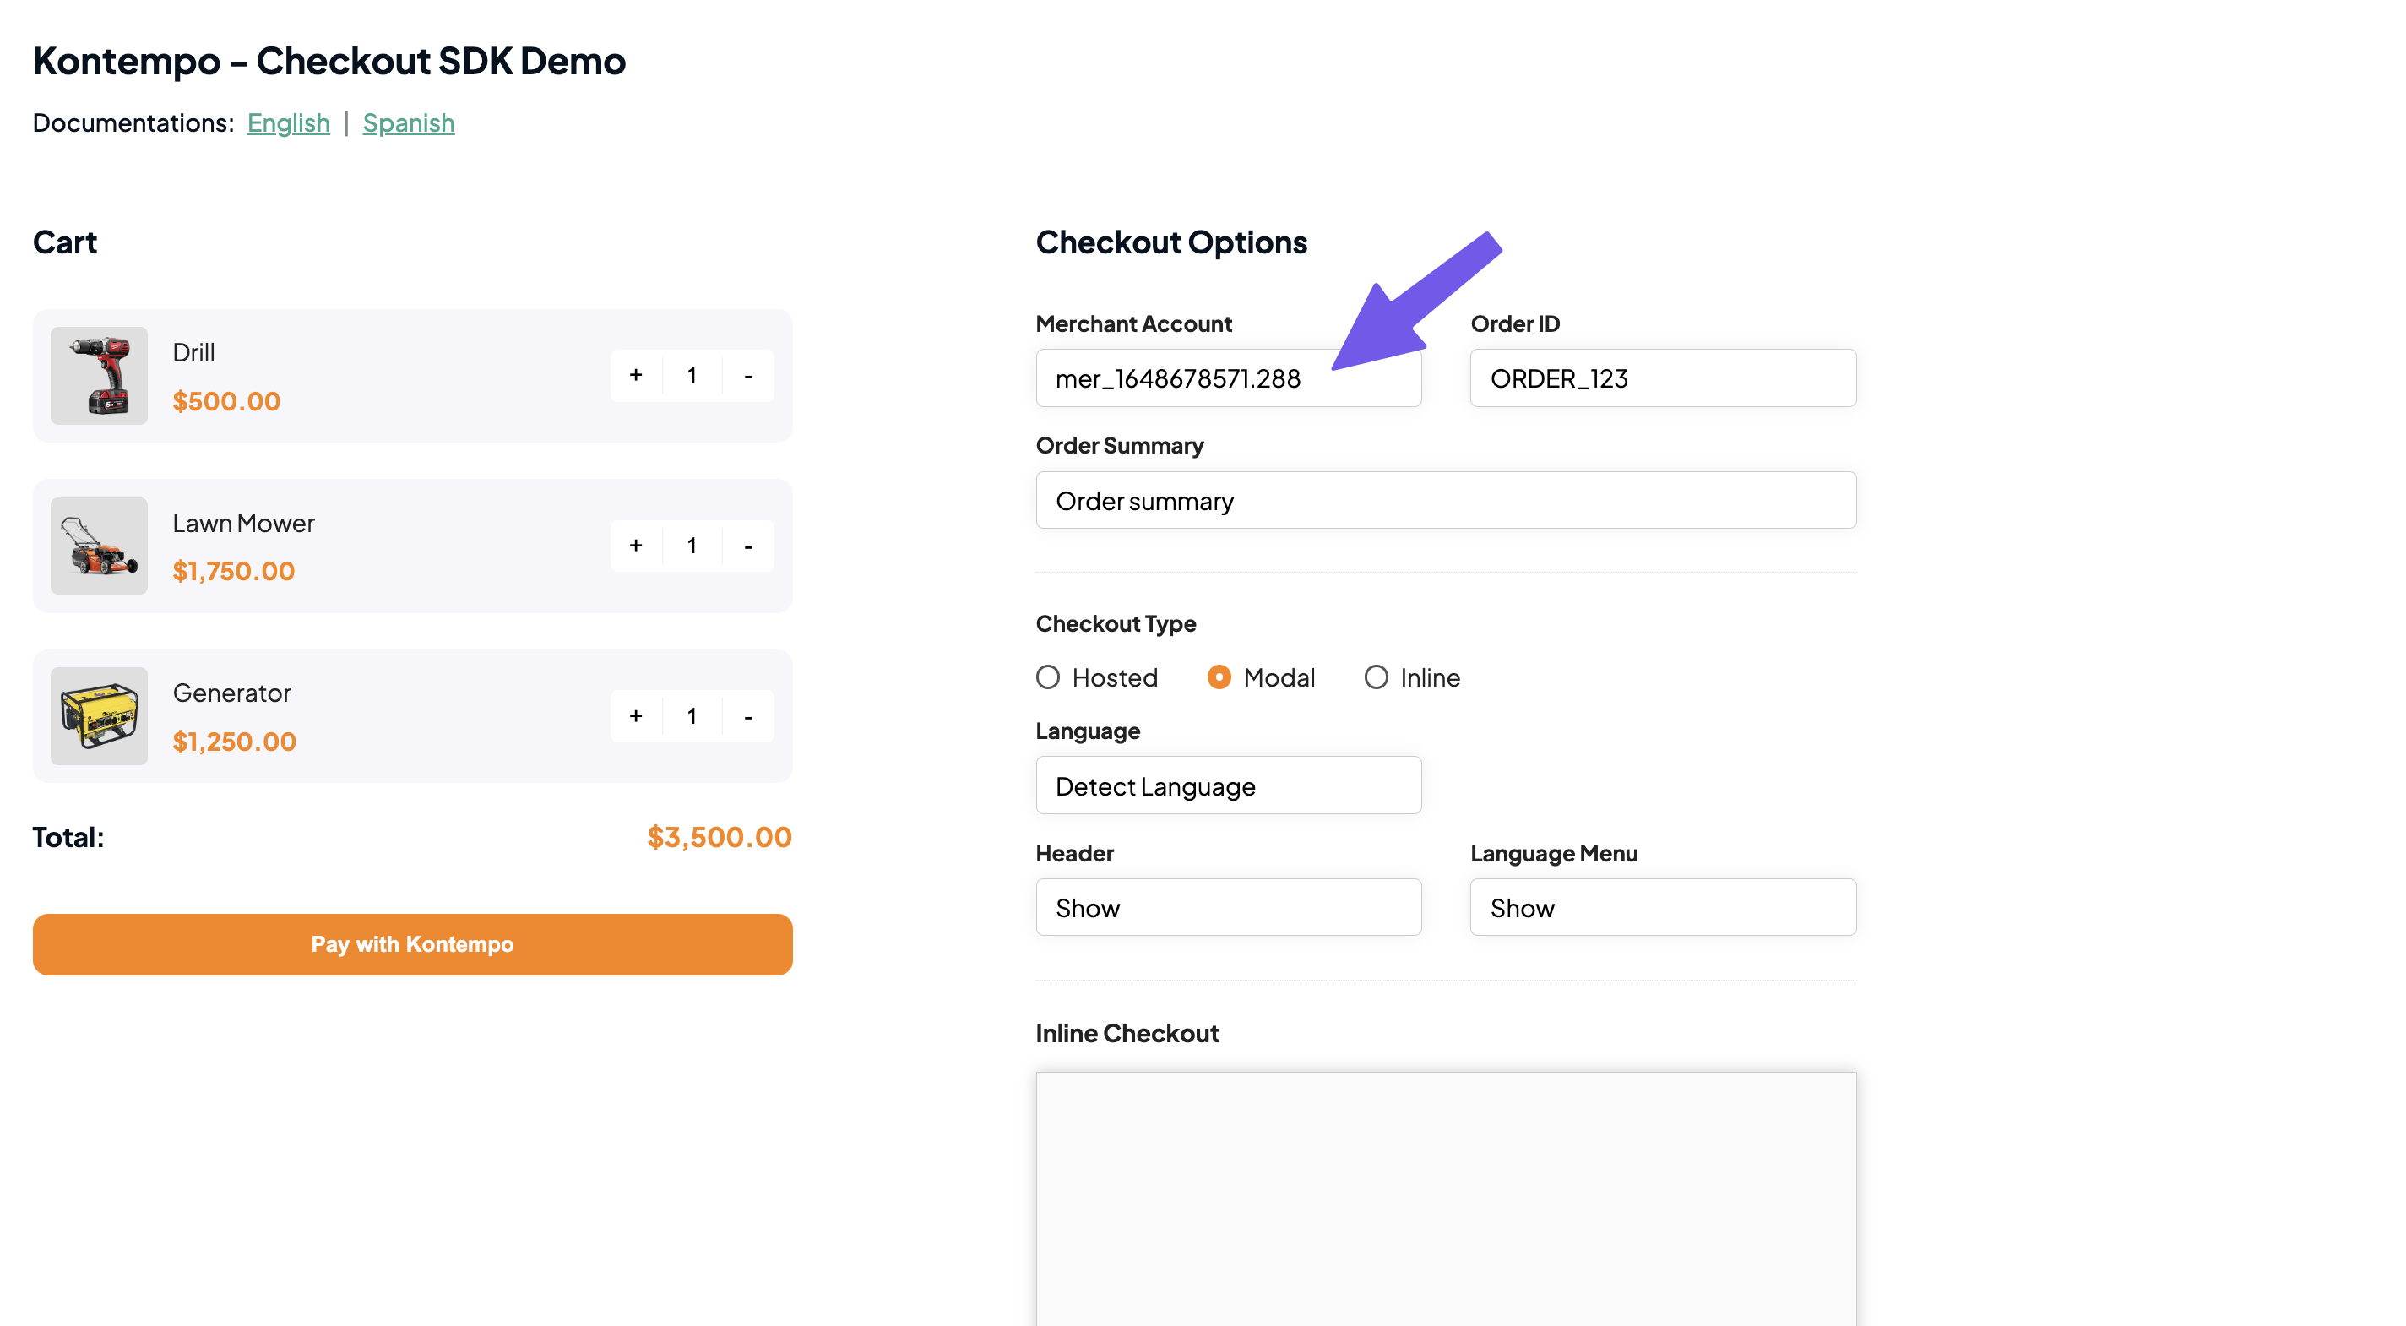Increment Lawn Mower quantity with plus icon
Screen dimensions: 2406x1326
click(637, 544)
